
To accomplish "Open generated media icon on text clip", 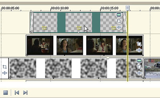I will pos(119,15).
